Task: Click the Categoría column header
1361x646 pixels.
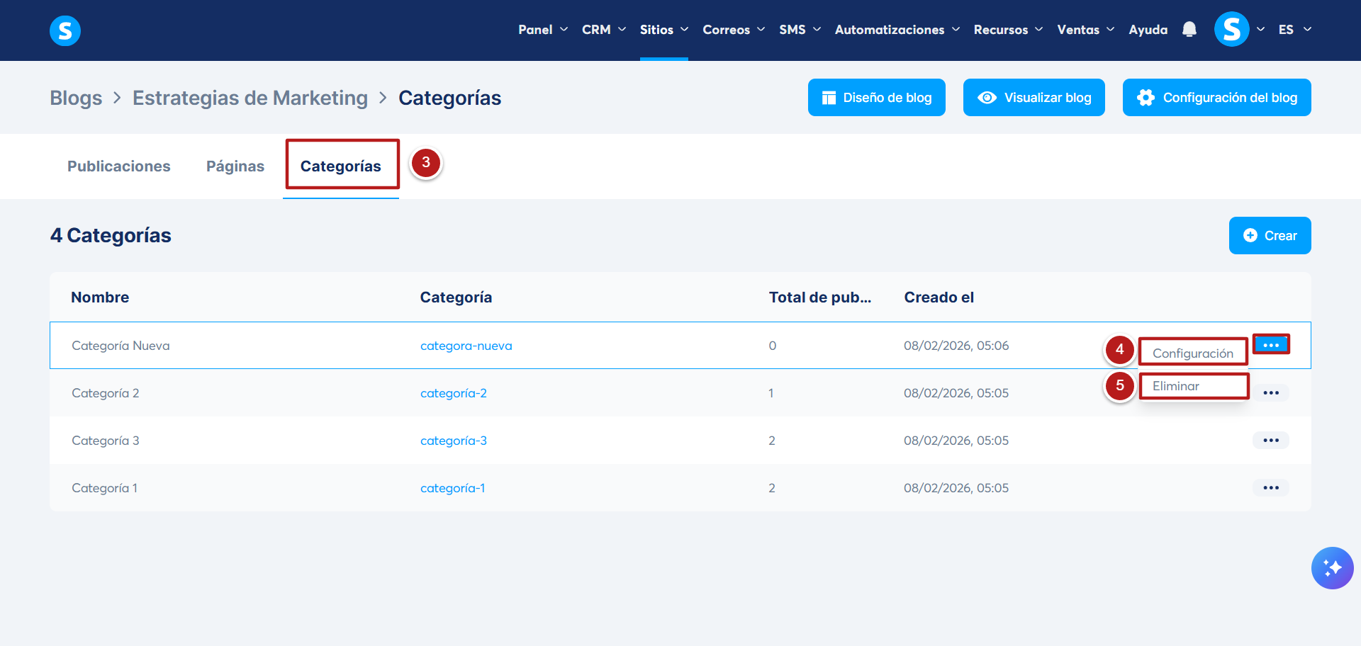Action: [x=457, y=297]
